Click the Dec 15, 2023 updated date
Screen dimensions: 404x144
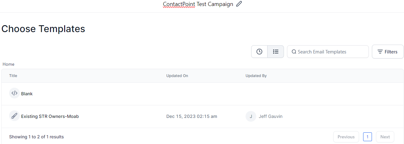[x=192, y=116]
